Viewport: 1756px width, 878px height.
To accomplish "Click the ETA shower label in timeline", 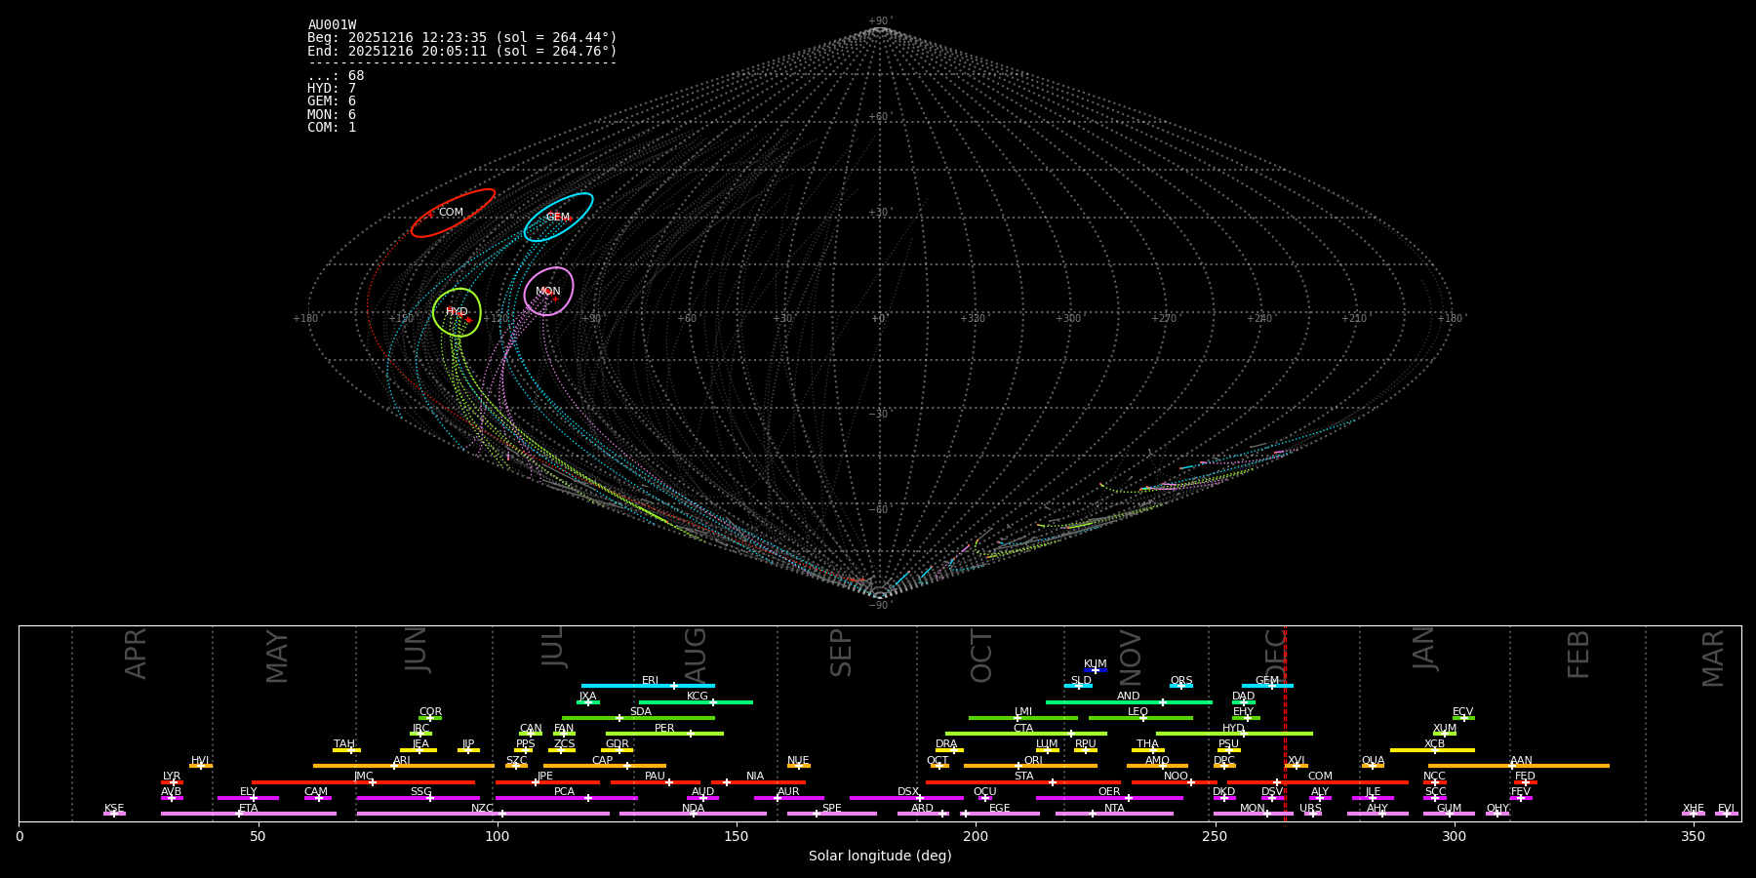I will coord(249,808).
